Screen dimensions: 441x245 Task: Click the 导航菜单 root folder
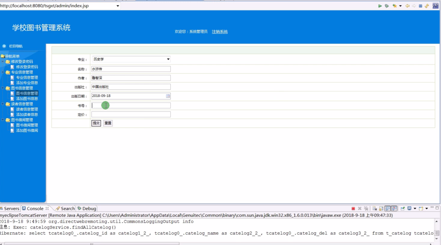(x=10, y=56)
